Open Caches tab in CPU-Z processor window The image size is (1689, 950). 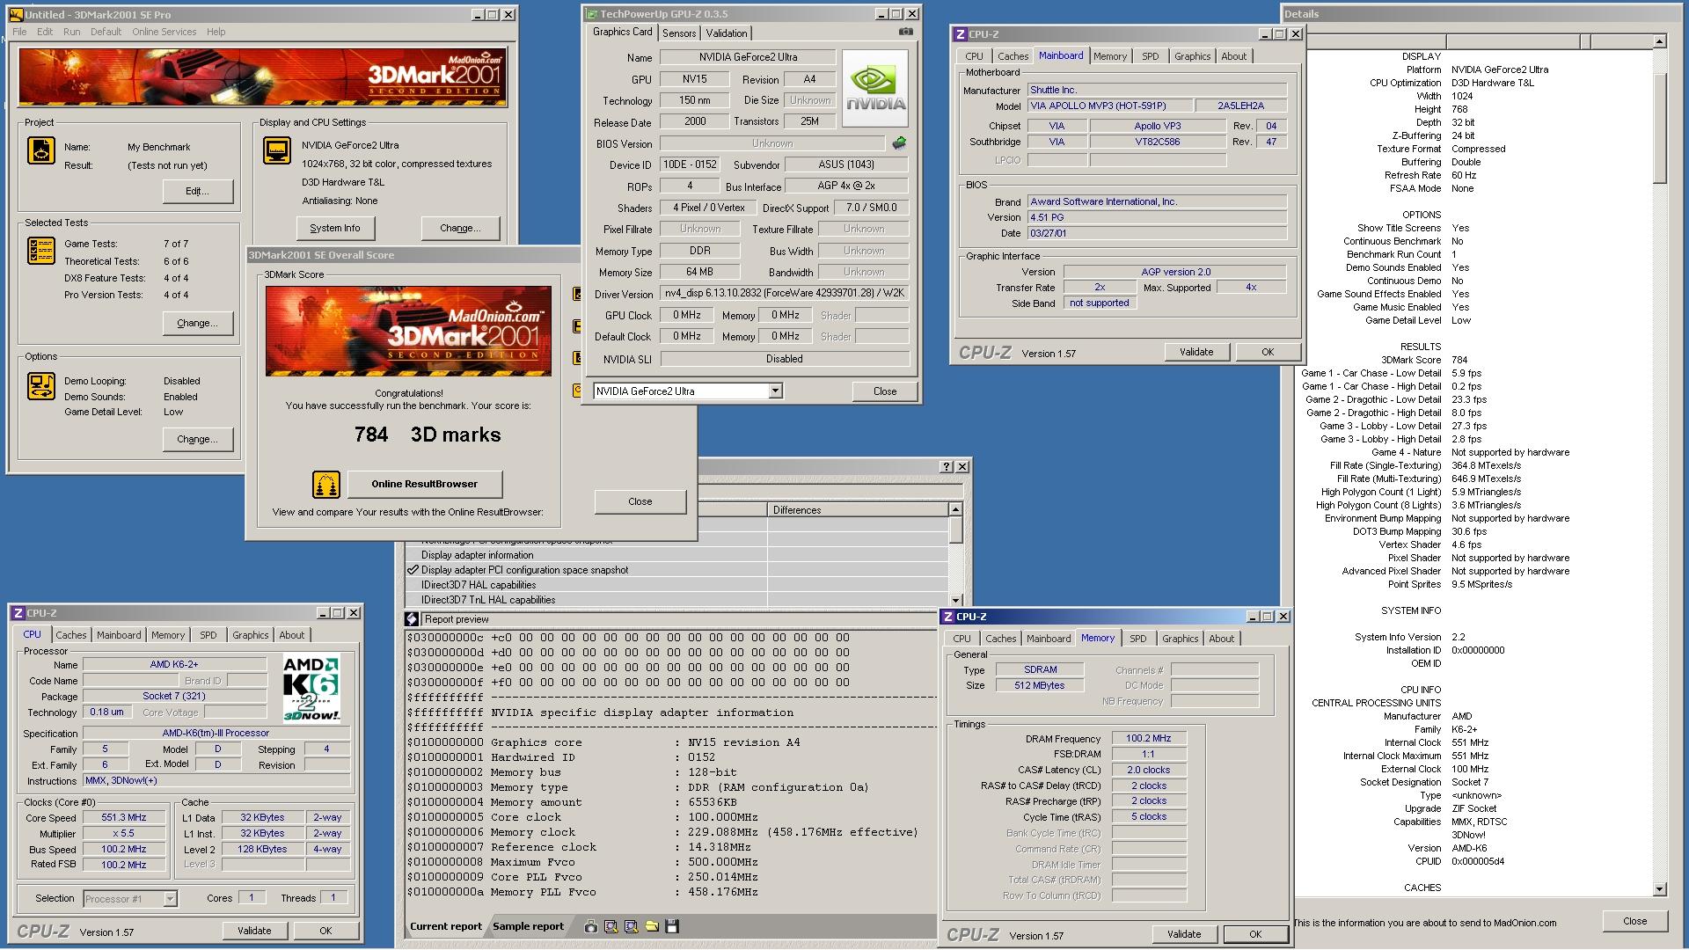coord(71,635)
